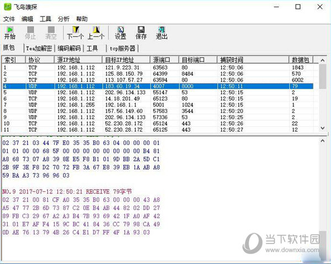
Task: Open the 分析 menu
Action: coord(63,19)
